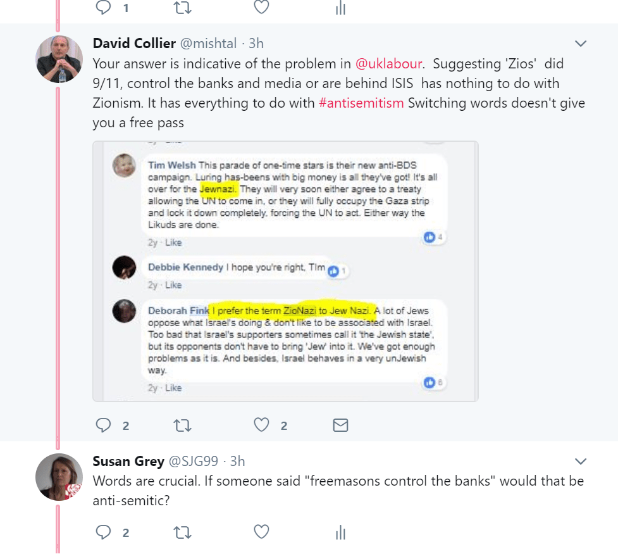Like David Collier's tweet
618x554 pixels.
click(261, 425)
